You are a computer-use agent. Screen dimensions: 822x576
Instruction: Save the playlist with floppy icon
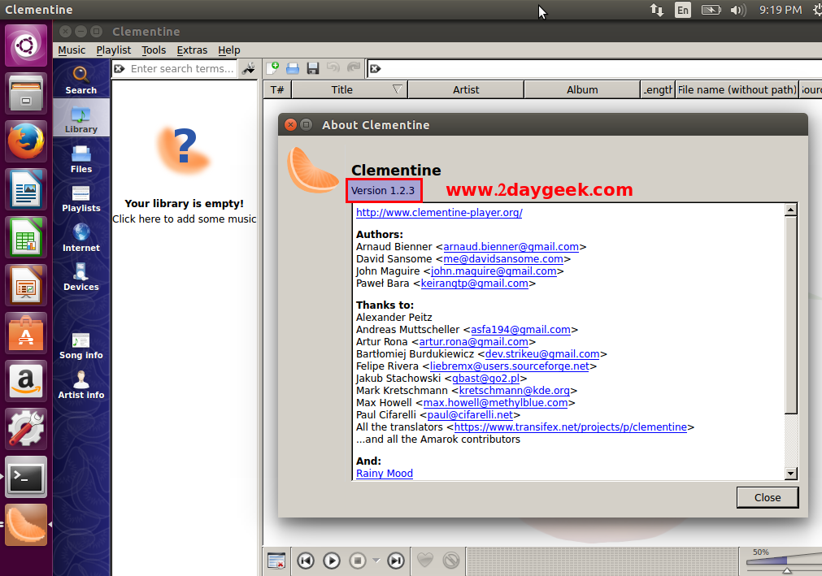(x=313, y=68)
